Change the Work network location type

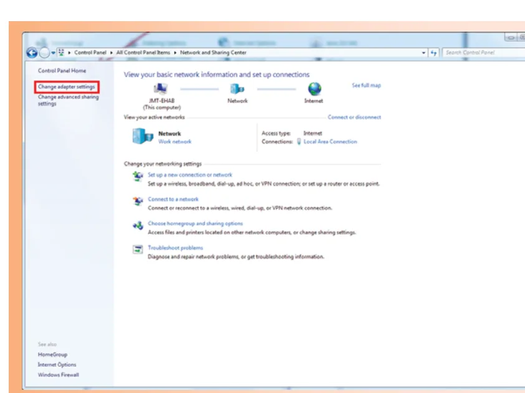tap(175, 142)
